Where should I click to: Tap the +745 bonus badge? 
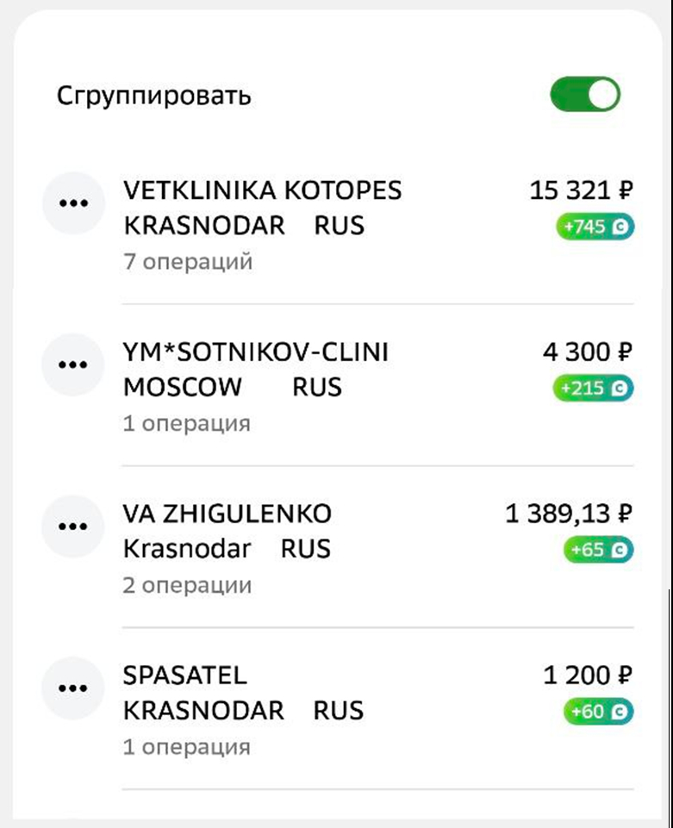point(595,228)
